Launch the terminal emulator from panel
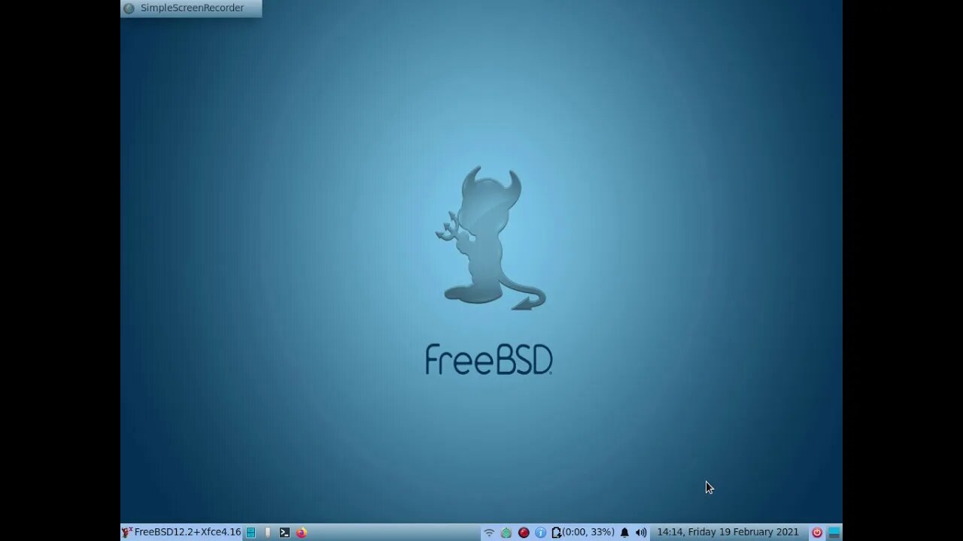The width and height of the screenshot is (963, 541). coord(284,532)
